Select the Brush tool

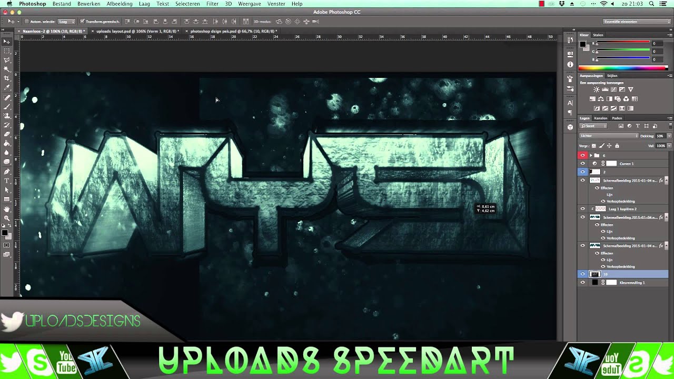coord(7,107)
